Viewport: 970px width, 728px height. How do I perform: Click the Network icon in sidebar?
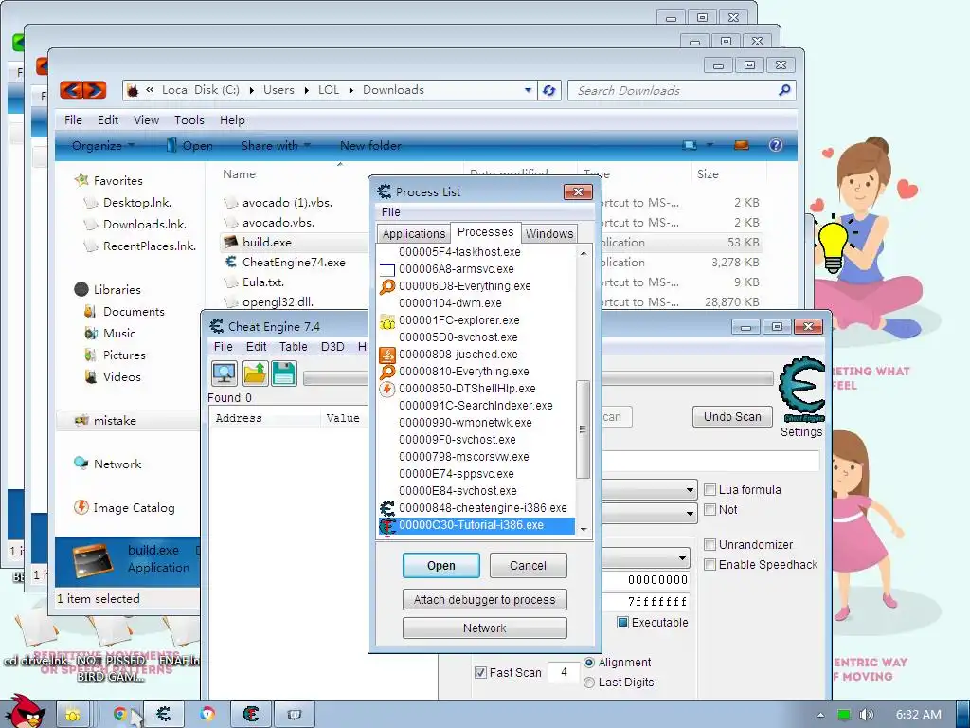[81, 463]
